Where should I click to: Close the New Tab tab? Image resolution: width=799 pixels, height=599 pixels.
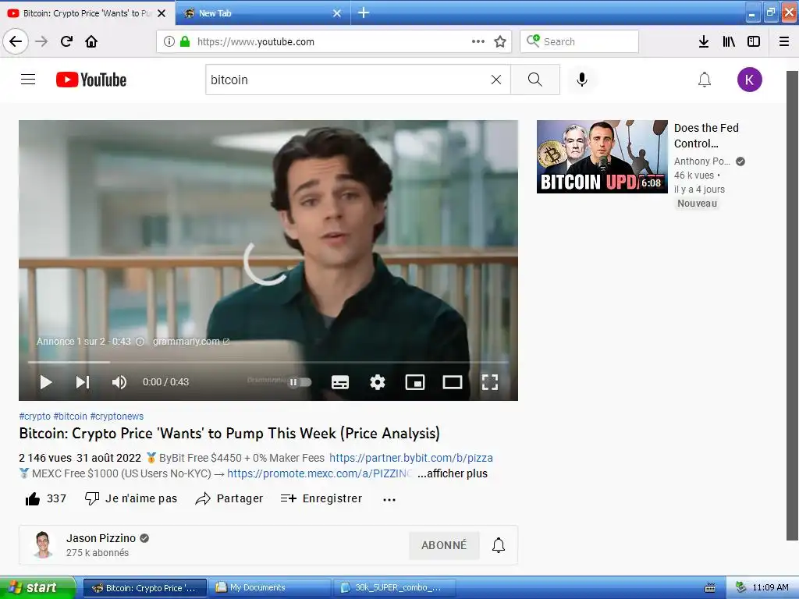(337, 13)
